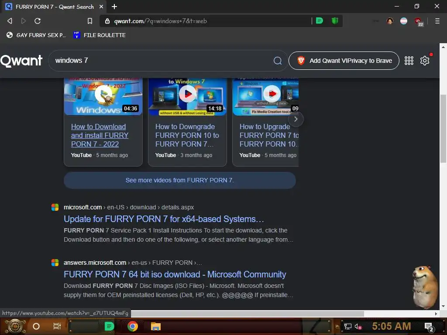Close the Qwant Search tab

(x=101, y=7)
